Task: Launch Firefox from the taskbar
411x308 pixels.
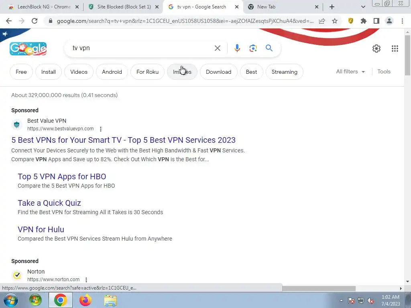Action: click(x=85, y=300)
